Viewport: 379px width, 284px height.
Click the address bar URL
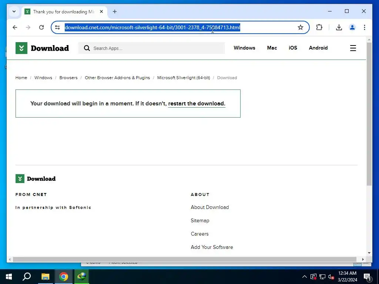pos(152,27)
